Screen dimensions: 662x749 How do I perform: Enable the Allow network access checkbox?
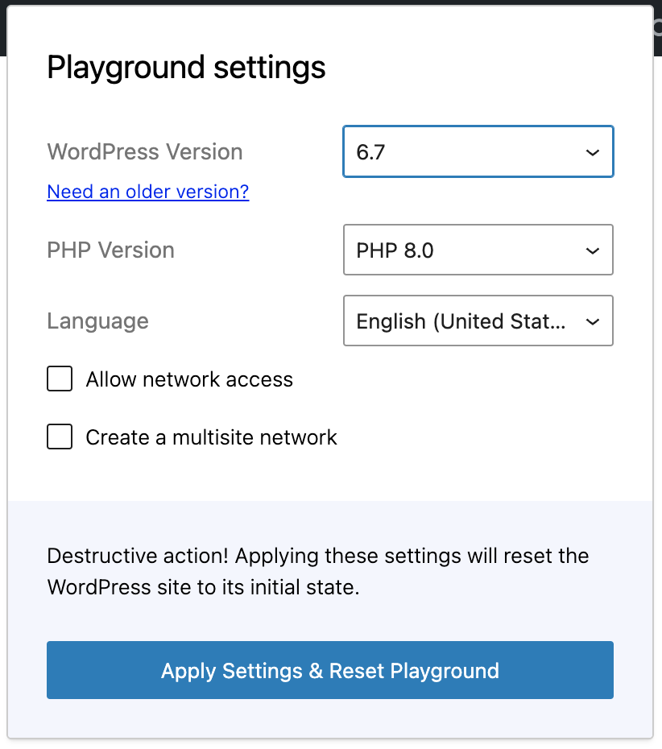click(60, 379)
